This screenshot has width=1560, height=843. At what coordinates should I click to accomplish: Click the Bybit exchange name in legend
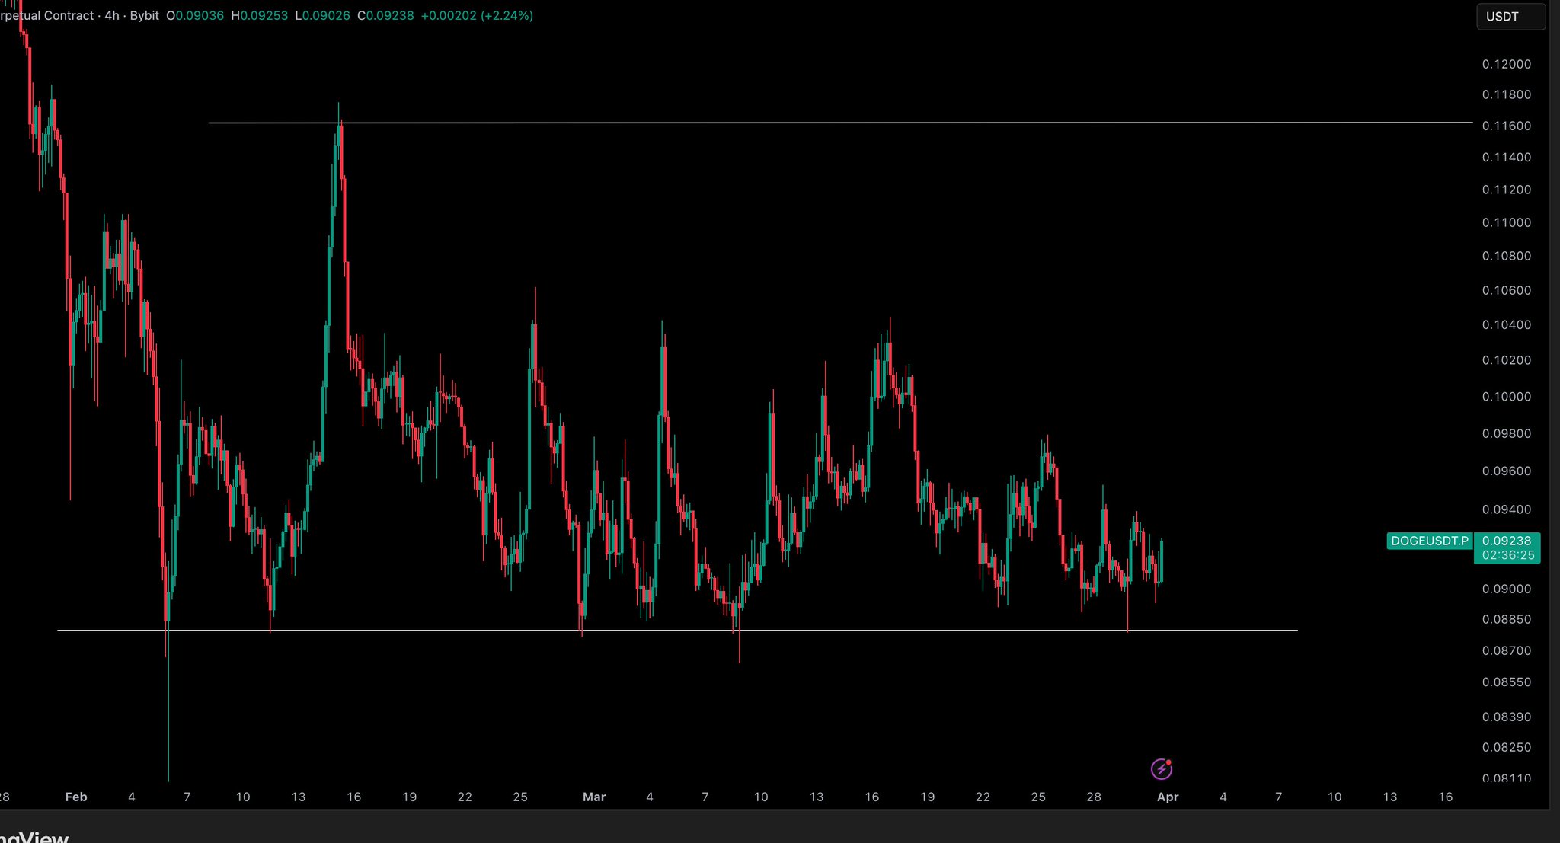point(144,15)
